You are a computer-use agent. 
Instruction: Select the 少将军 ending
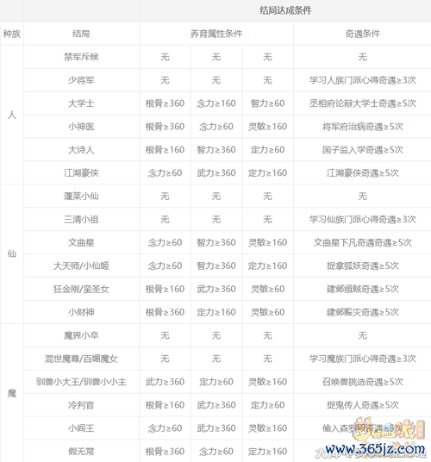81,80
